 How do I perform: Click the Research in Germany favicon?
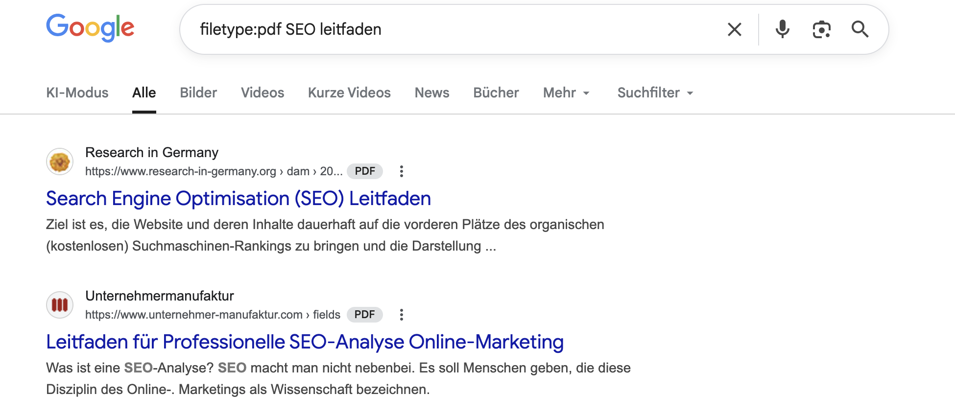(60, 162)
